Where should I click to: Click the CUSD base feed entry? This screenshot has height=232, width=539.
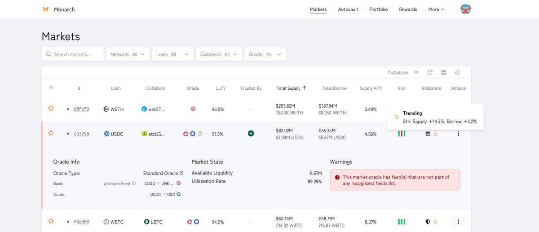click(163, 184)
